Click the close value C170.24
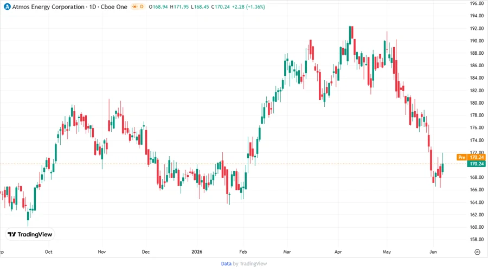Image resolution: width=488 pixels, height=270 pixels. 220,7
